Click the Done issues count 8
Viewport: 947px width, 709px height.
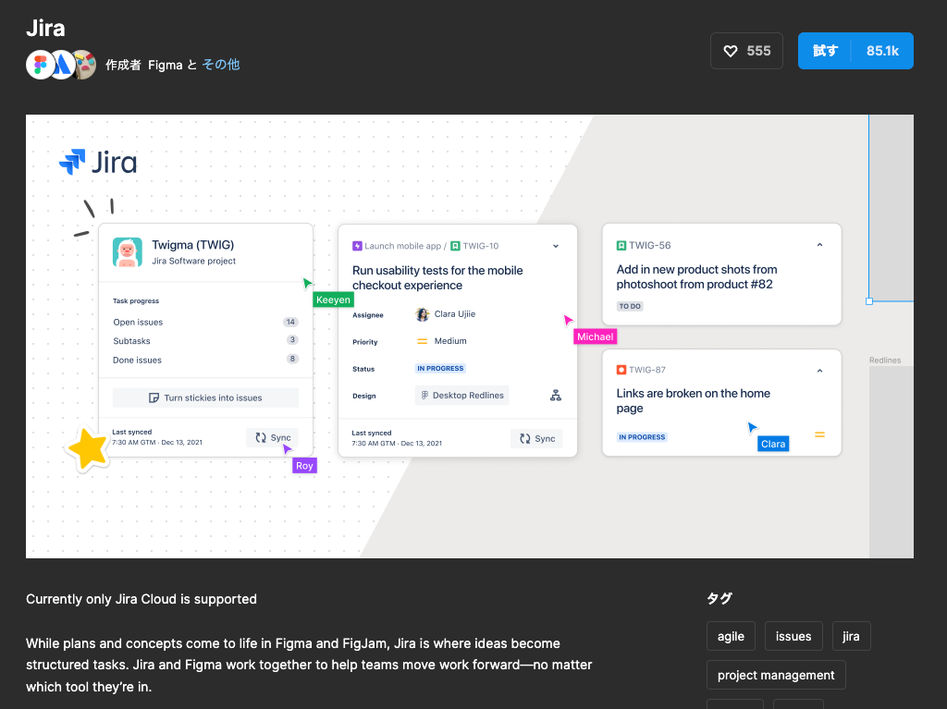click(x=292, y=359)
